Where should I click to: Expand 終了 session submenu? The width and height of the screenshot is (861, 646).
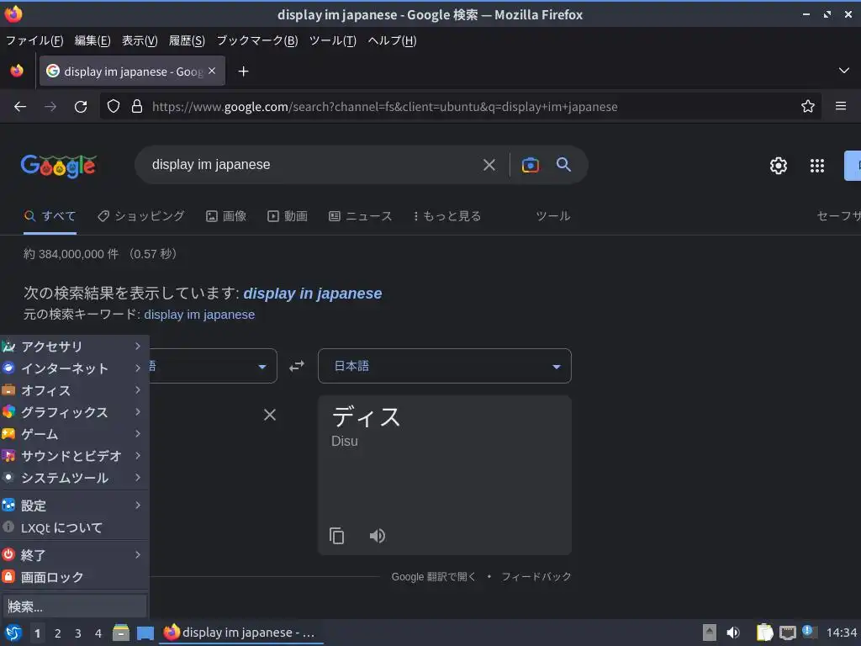[74, 555]
